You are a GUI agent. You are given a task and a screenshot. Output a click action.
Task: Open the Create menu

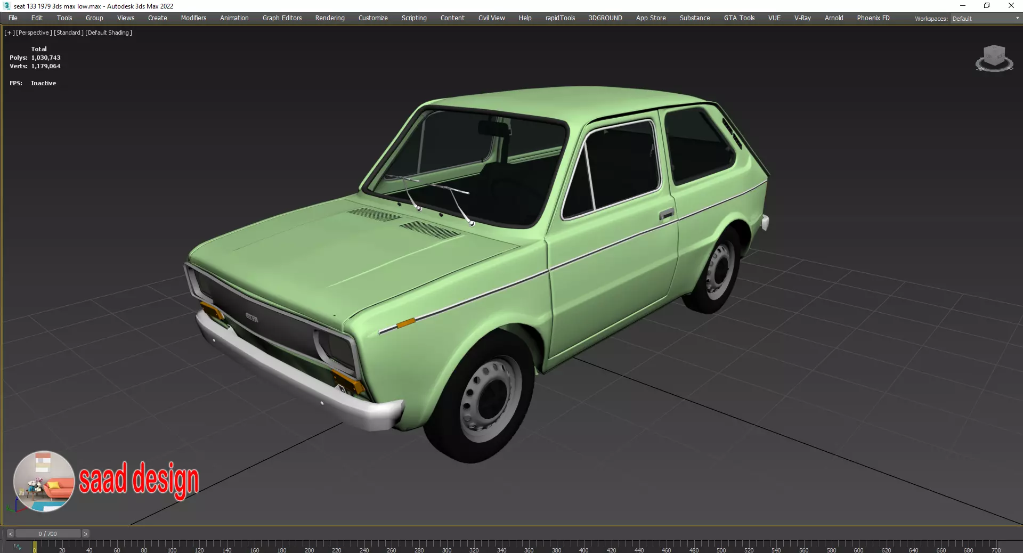(158, 18)
